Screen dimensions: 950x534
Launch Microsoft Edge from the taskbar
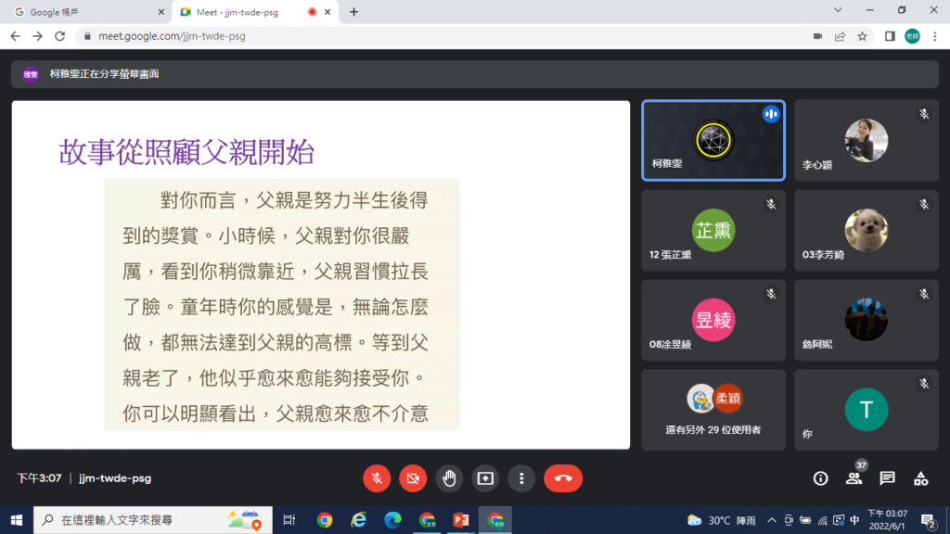point(392,520)
